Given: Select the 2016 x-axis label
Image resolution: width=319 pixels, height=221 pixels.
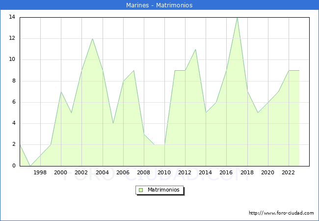Looking at the screenshot, I should 227,172.
